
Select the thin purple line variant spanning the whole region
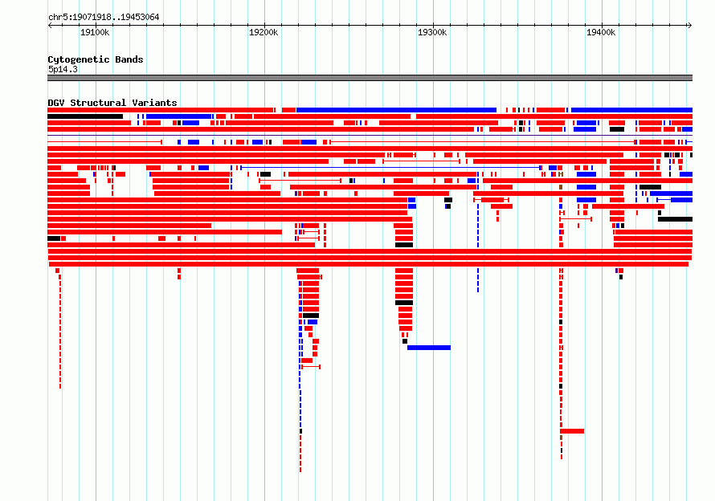tap(370, 136)
